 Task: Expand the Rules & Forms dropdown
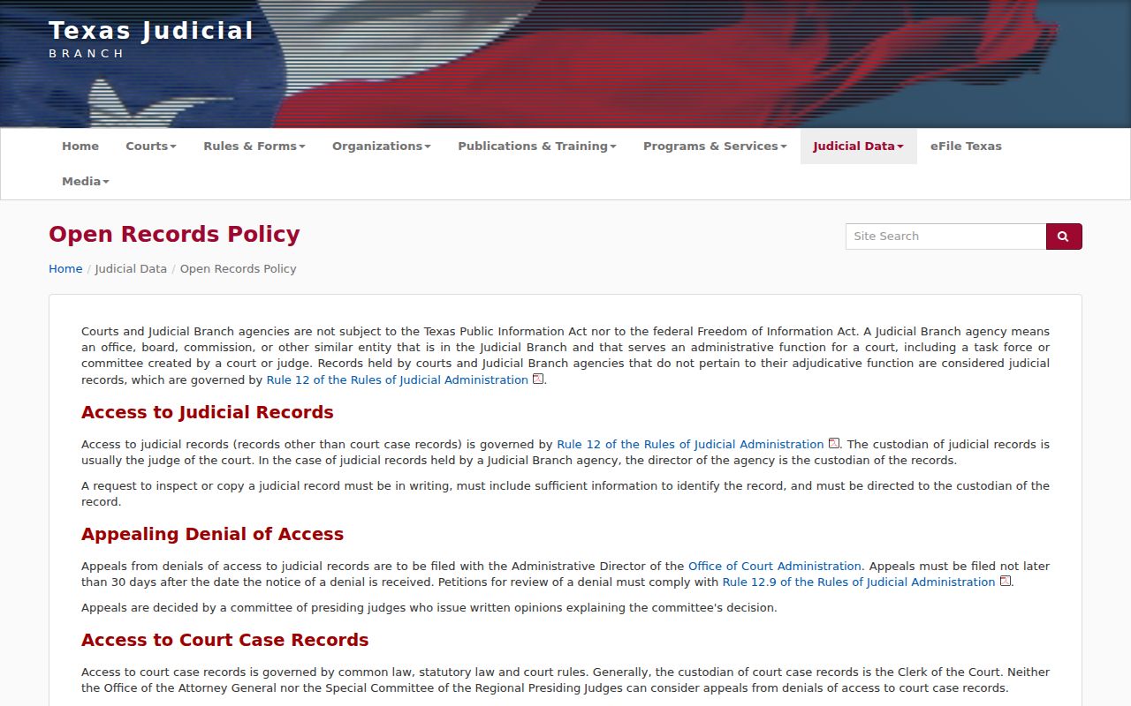pos(254,146)
